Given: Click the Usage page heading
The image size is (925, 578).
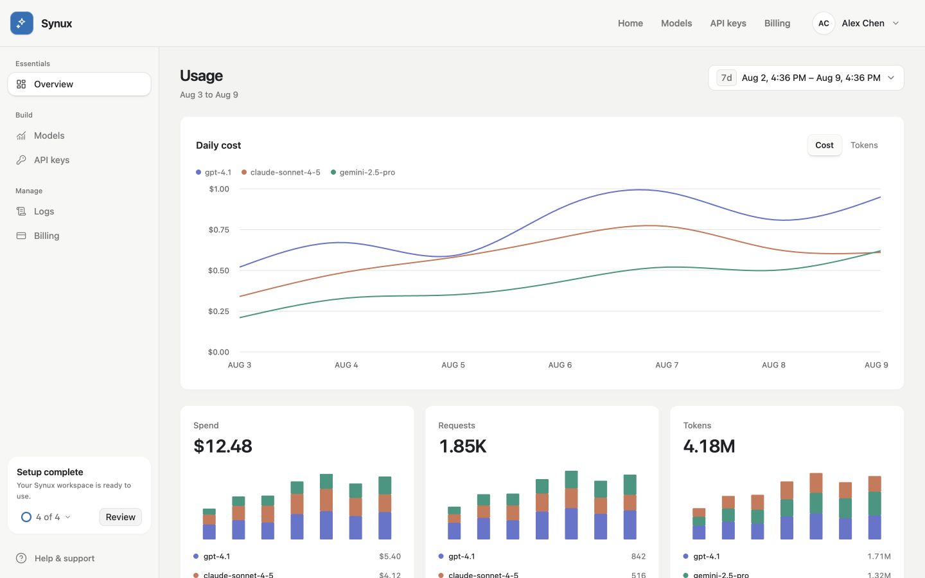Looking at the screenshot, I should (x=201, y=76).
